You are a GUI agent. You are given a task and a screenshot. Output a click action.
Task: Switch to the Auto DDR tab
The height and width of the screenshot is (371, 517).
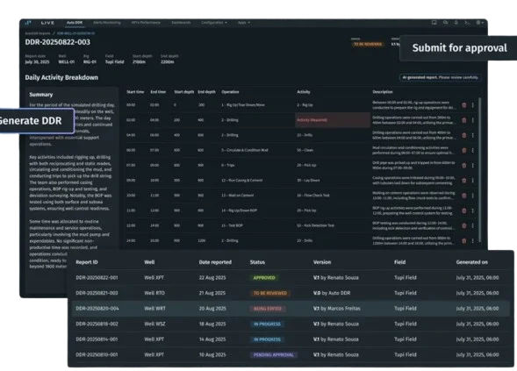tap(75, 23)
